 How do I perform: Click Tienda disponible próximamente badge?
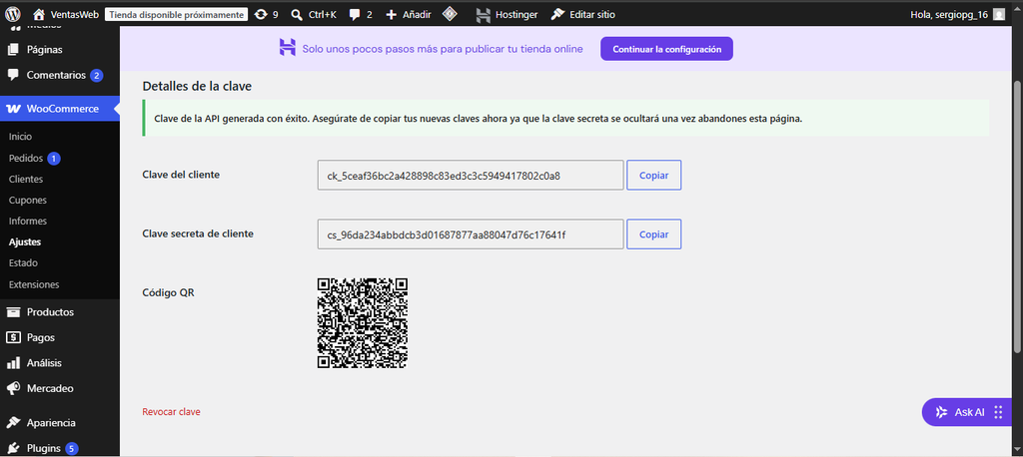(x=176, y=14)
